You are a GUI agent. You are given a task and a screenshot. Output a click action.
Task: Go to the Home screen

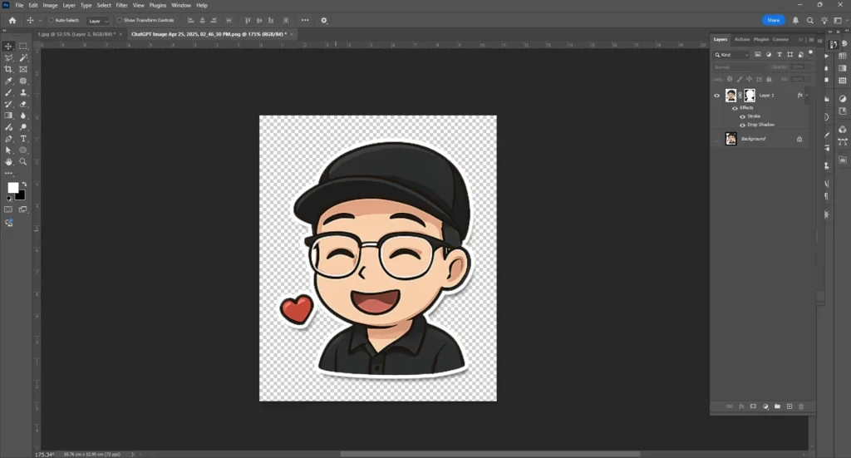[12, 21]
